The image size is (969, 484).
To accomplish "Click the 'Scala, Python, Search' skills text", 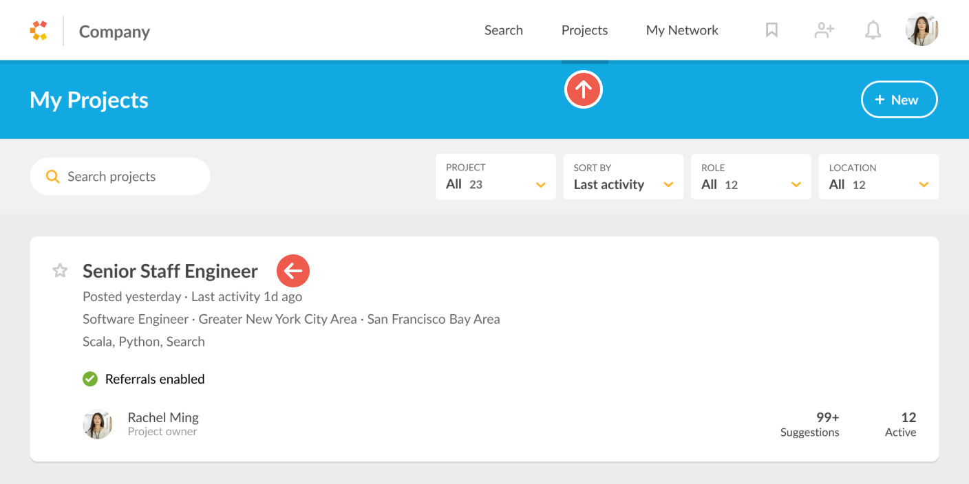I will [x=144, y=342].
